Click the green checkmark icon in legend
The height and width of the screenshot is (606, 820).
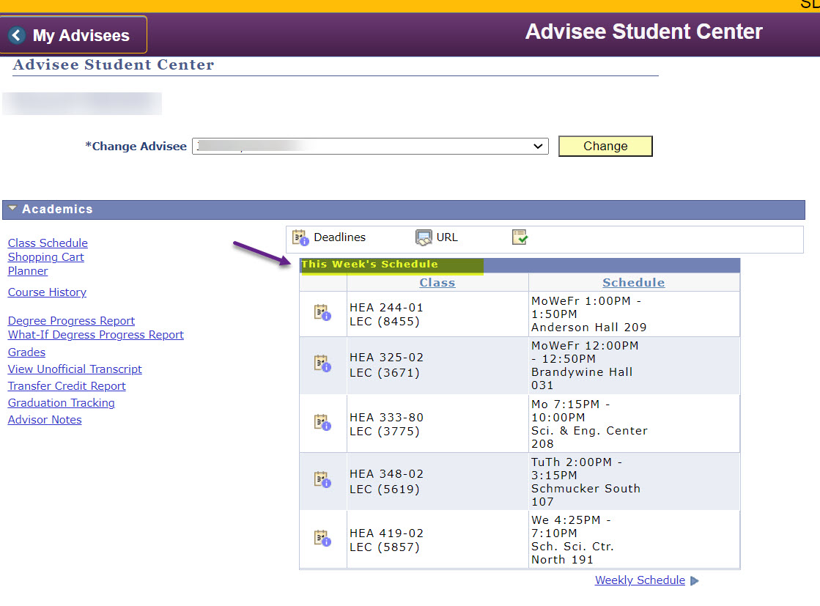pyautogui.click(x=520, y=237)
